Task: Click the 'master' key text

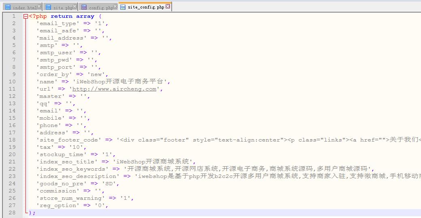Action: 51,96
